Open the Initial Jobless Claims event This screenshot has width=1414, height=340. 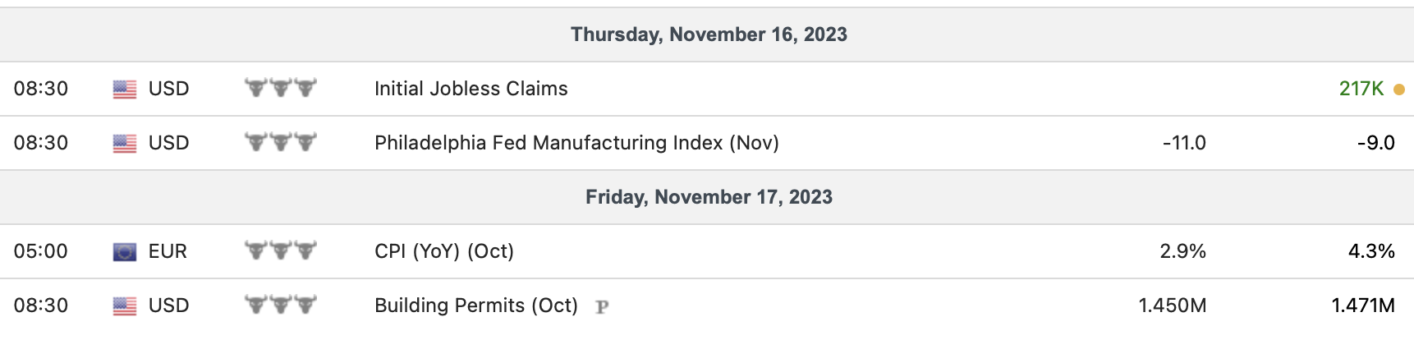(x=471, y=89)
